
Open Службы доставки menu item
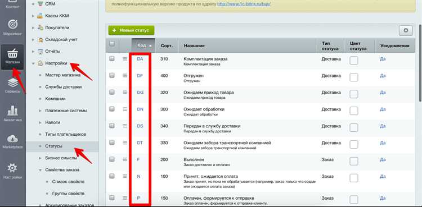click(64, 87)
